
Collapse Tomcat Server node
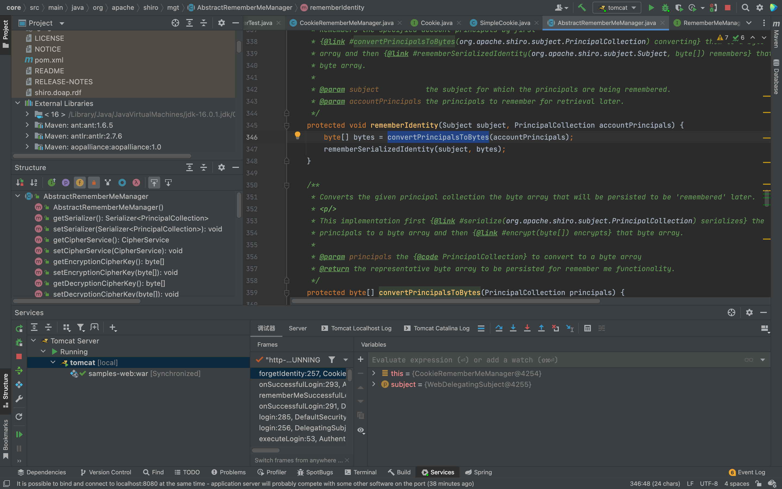point(33,341)
